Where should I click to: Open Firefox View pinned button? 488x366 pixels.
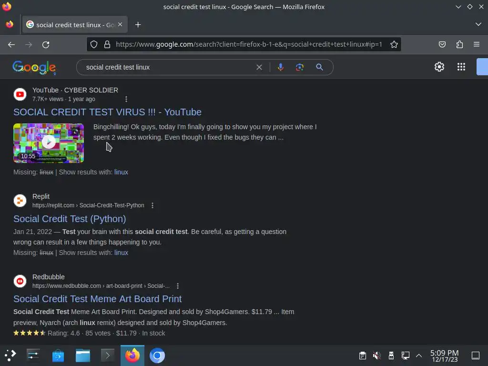[x=10, y=24]
